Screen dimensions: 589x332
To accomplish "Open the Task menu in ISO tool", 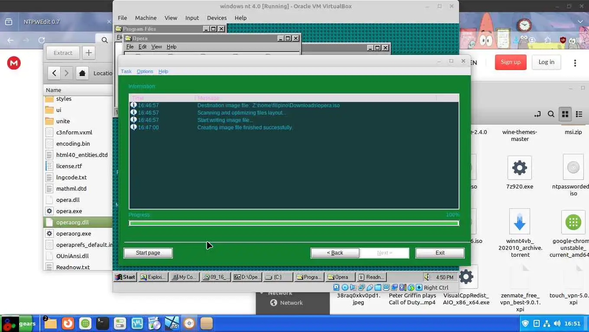I will (x=126, y=71).
